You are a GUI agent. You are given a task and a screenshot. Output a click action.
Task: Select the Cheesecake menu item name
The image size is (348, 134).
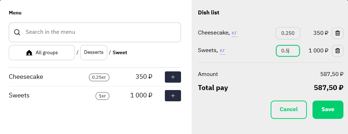(x=26, y=77)
